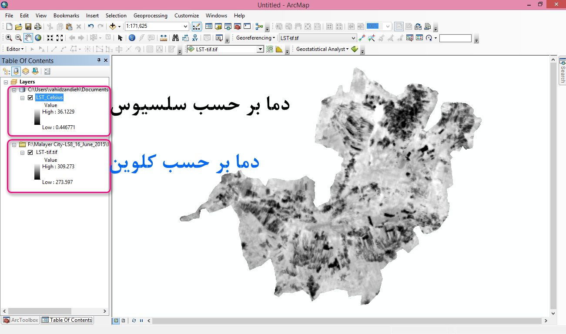The width and height of the screenshot is (566, 334).
Task: Collapse the LST_Celsius layer legend
Action: 22,98
